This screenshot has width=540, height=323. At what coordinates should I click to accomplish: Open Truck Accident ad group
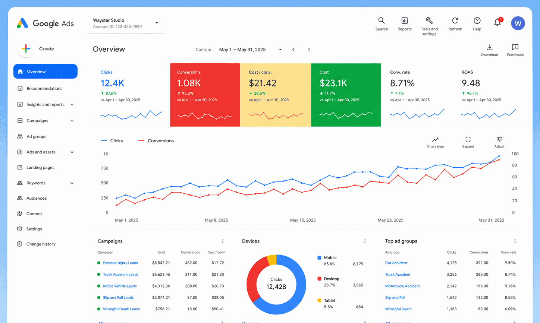pos(398,275)
